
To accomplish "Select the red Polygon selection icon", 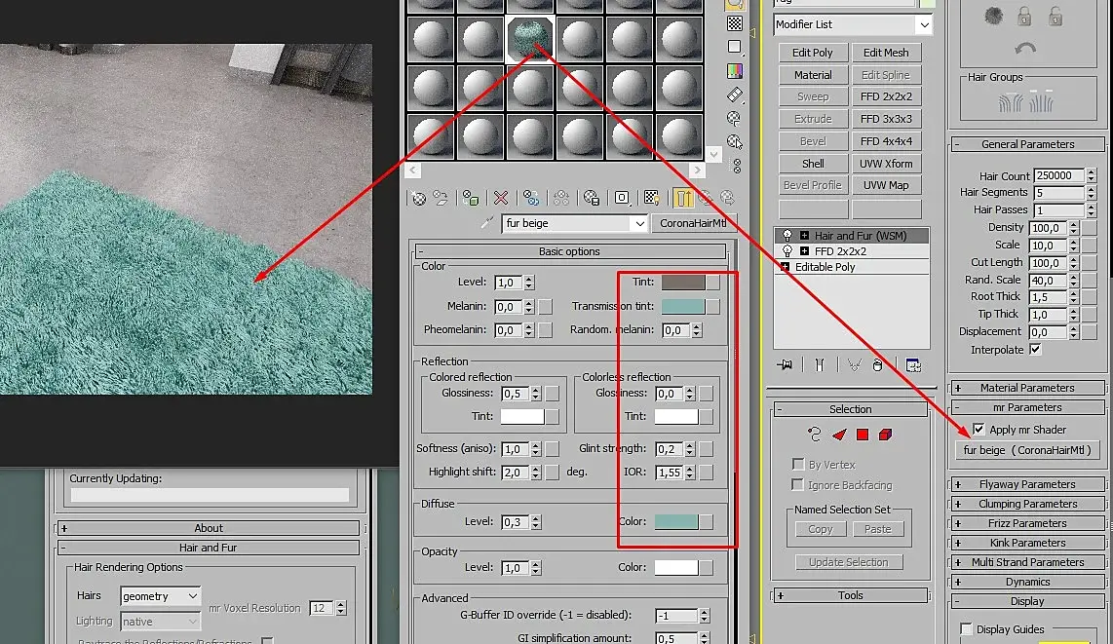I will tap(863, 435).
